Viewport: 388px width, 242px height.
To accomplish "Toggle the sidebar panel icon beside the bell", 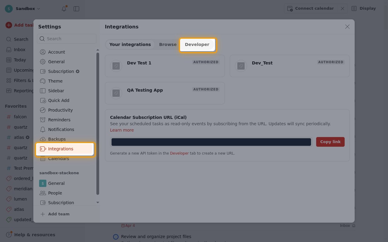I will click(76, 9).
